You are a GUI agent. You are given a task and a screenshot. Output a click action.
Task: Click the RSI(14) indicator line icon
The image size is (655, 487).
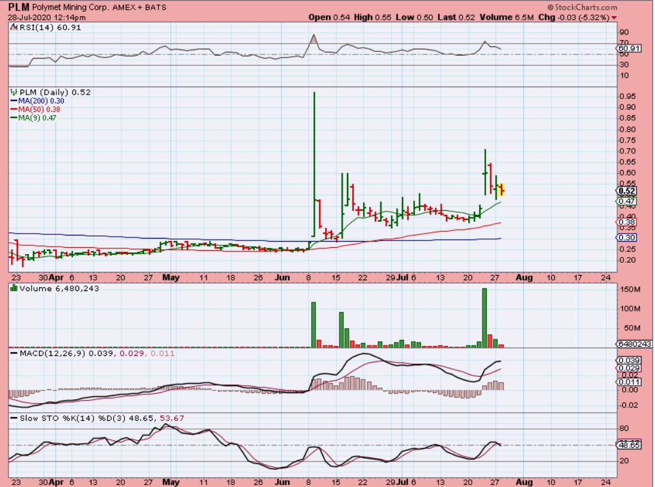click(14, 28)
